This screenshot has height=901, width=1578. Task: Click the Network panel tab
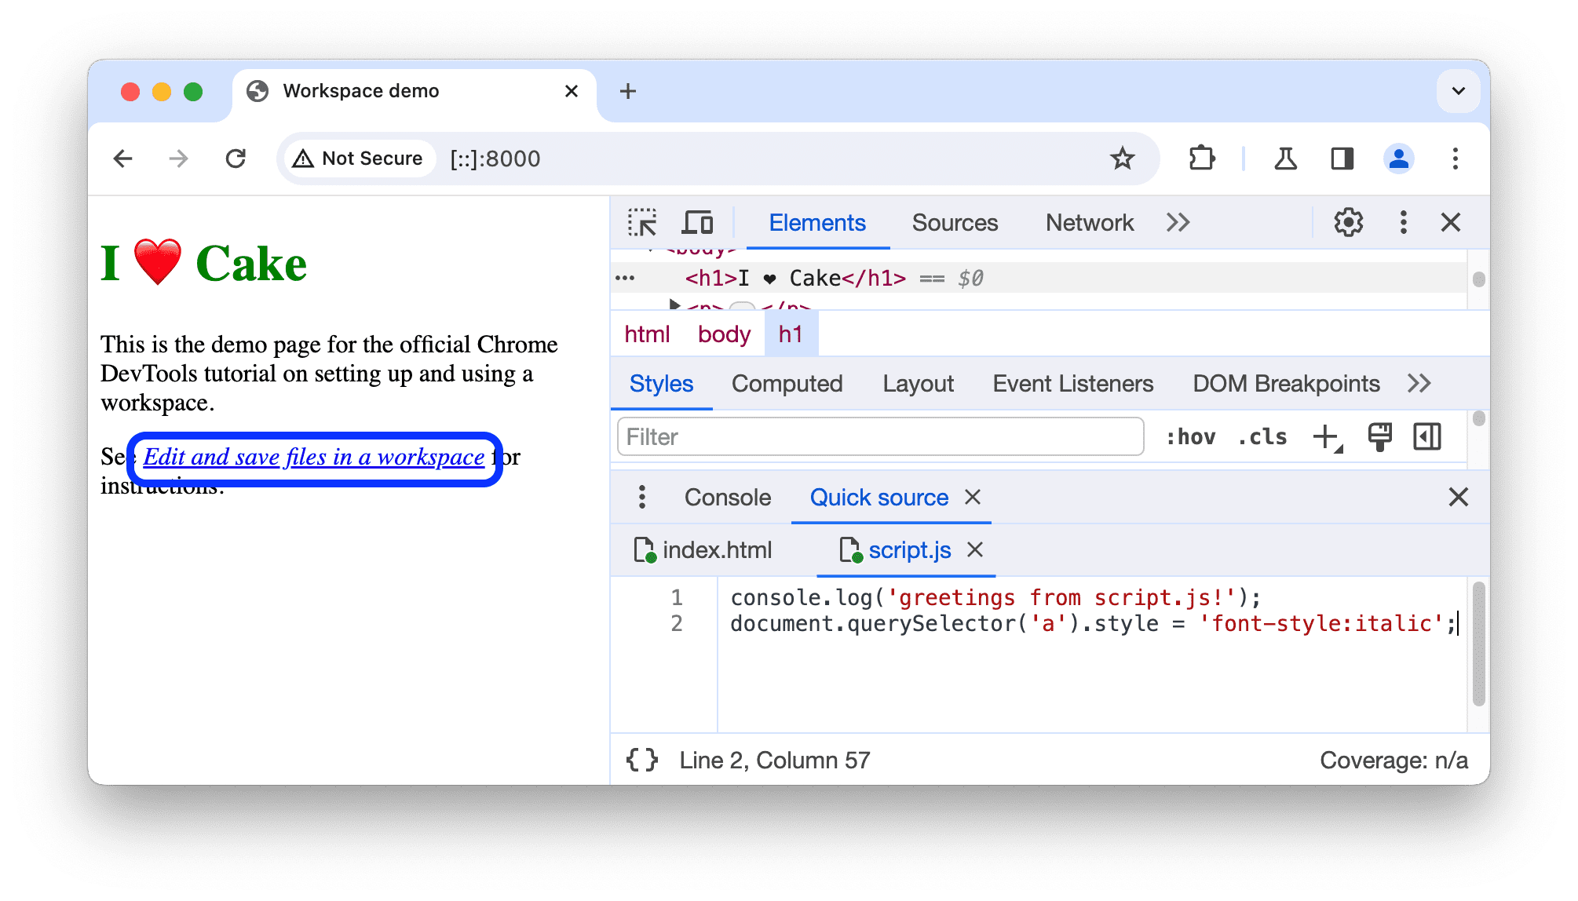click(x=1088, y=223)
